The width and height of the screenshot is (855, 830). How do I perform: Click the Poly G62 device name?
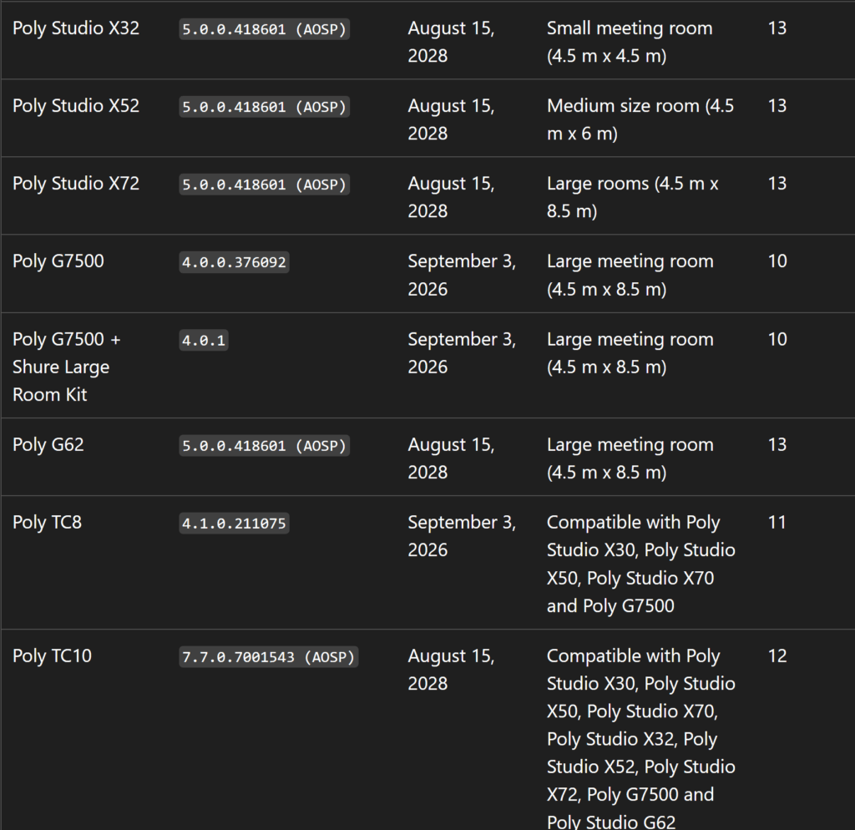(x=48, y=445)
